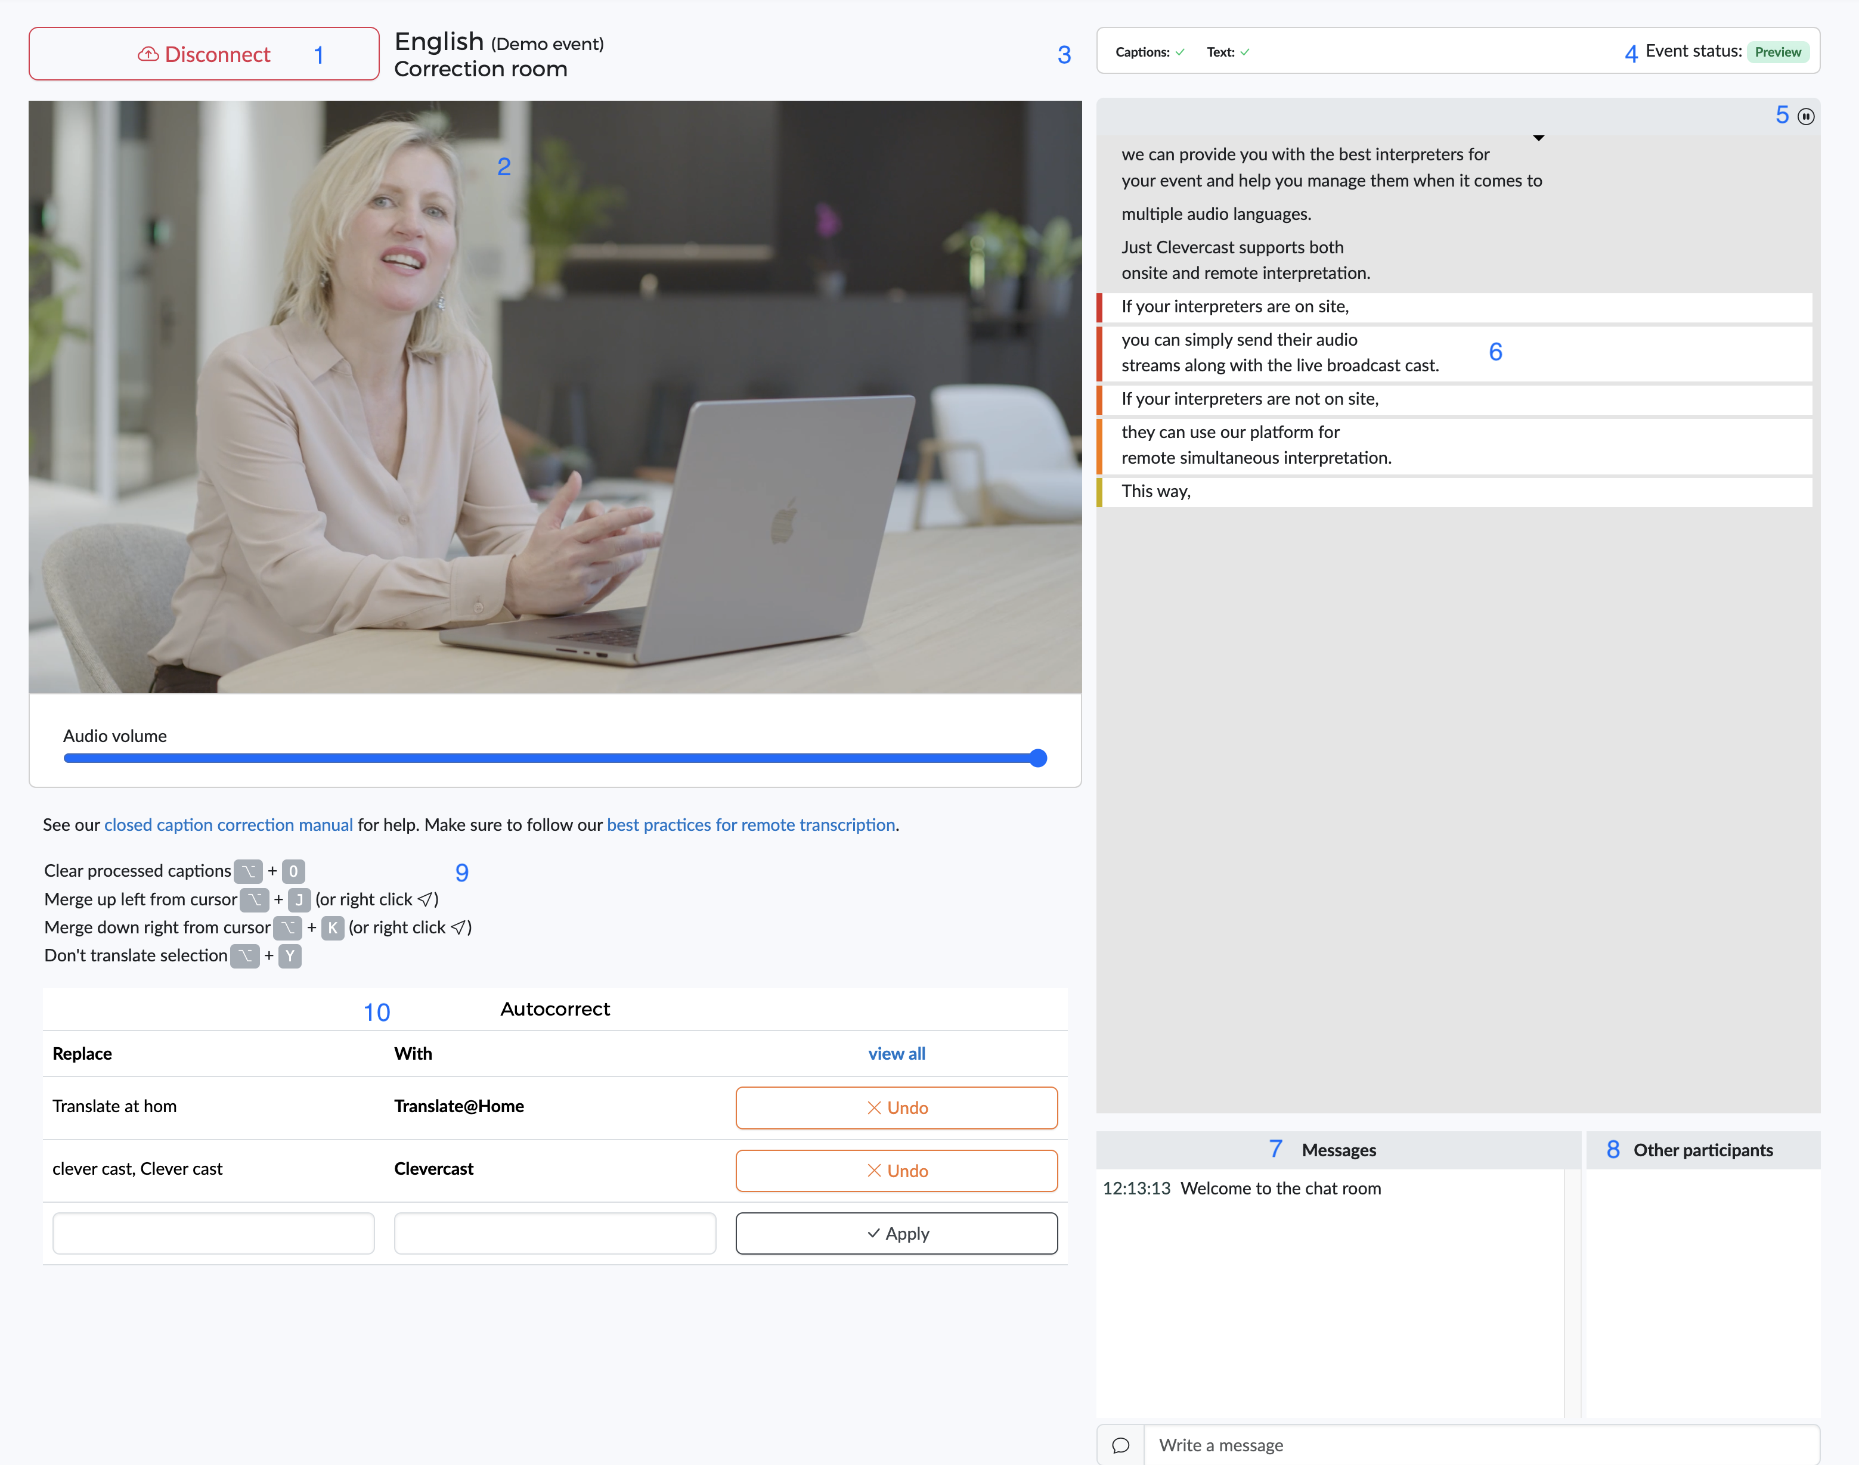This screenshot has height=1465, width=1859.
Task: Adjust the Audio volume slider handle
Action: 1038,758
